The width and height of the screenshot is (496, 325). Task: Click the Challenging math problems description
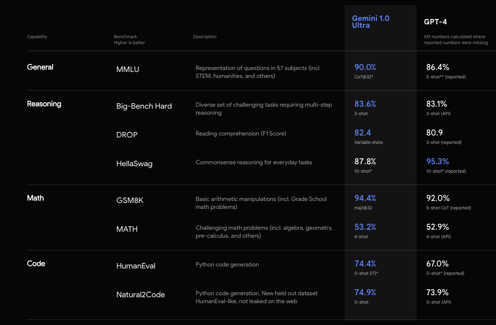pyautogui.click(x=264, y=232)
